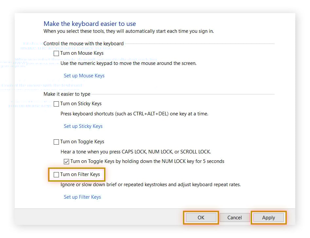This screenshot has width=310, height=238.
Task: Click the CTRL+ALT+DEL shortcut description text
Action: (x=134, y=114)
